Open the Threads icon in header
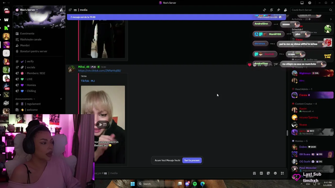This screenshot has width=335, height=188. tap(264, 10)
